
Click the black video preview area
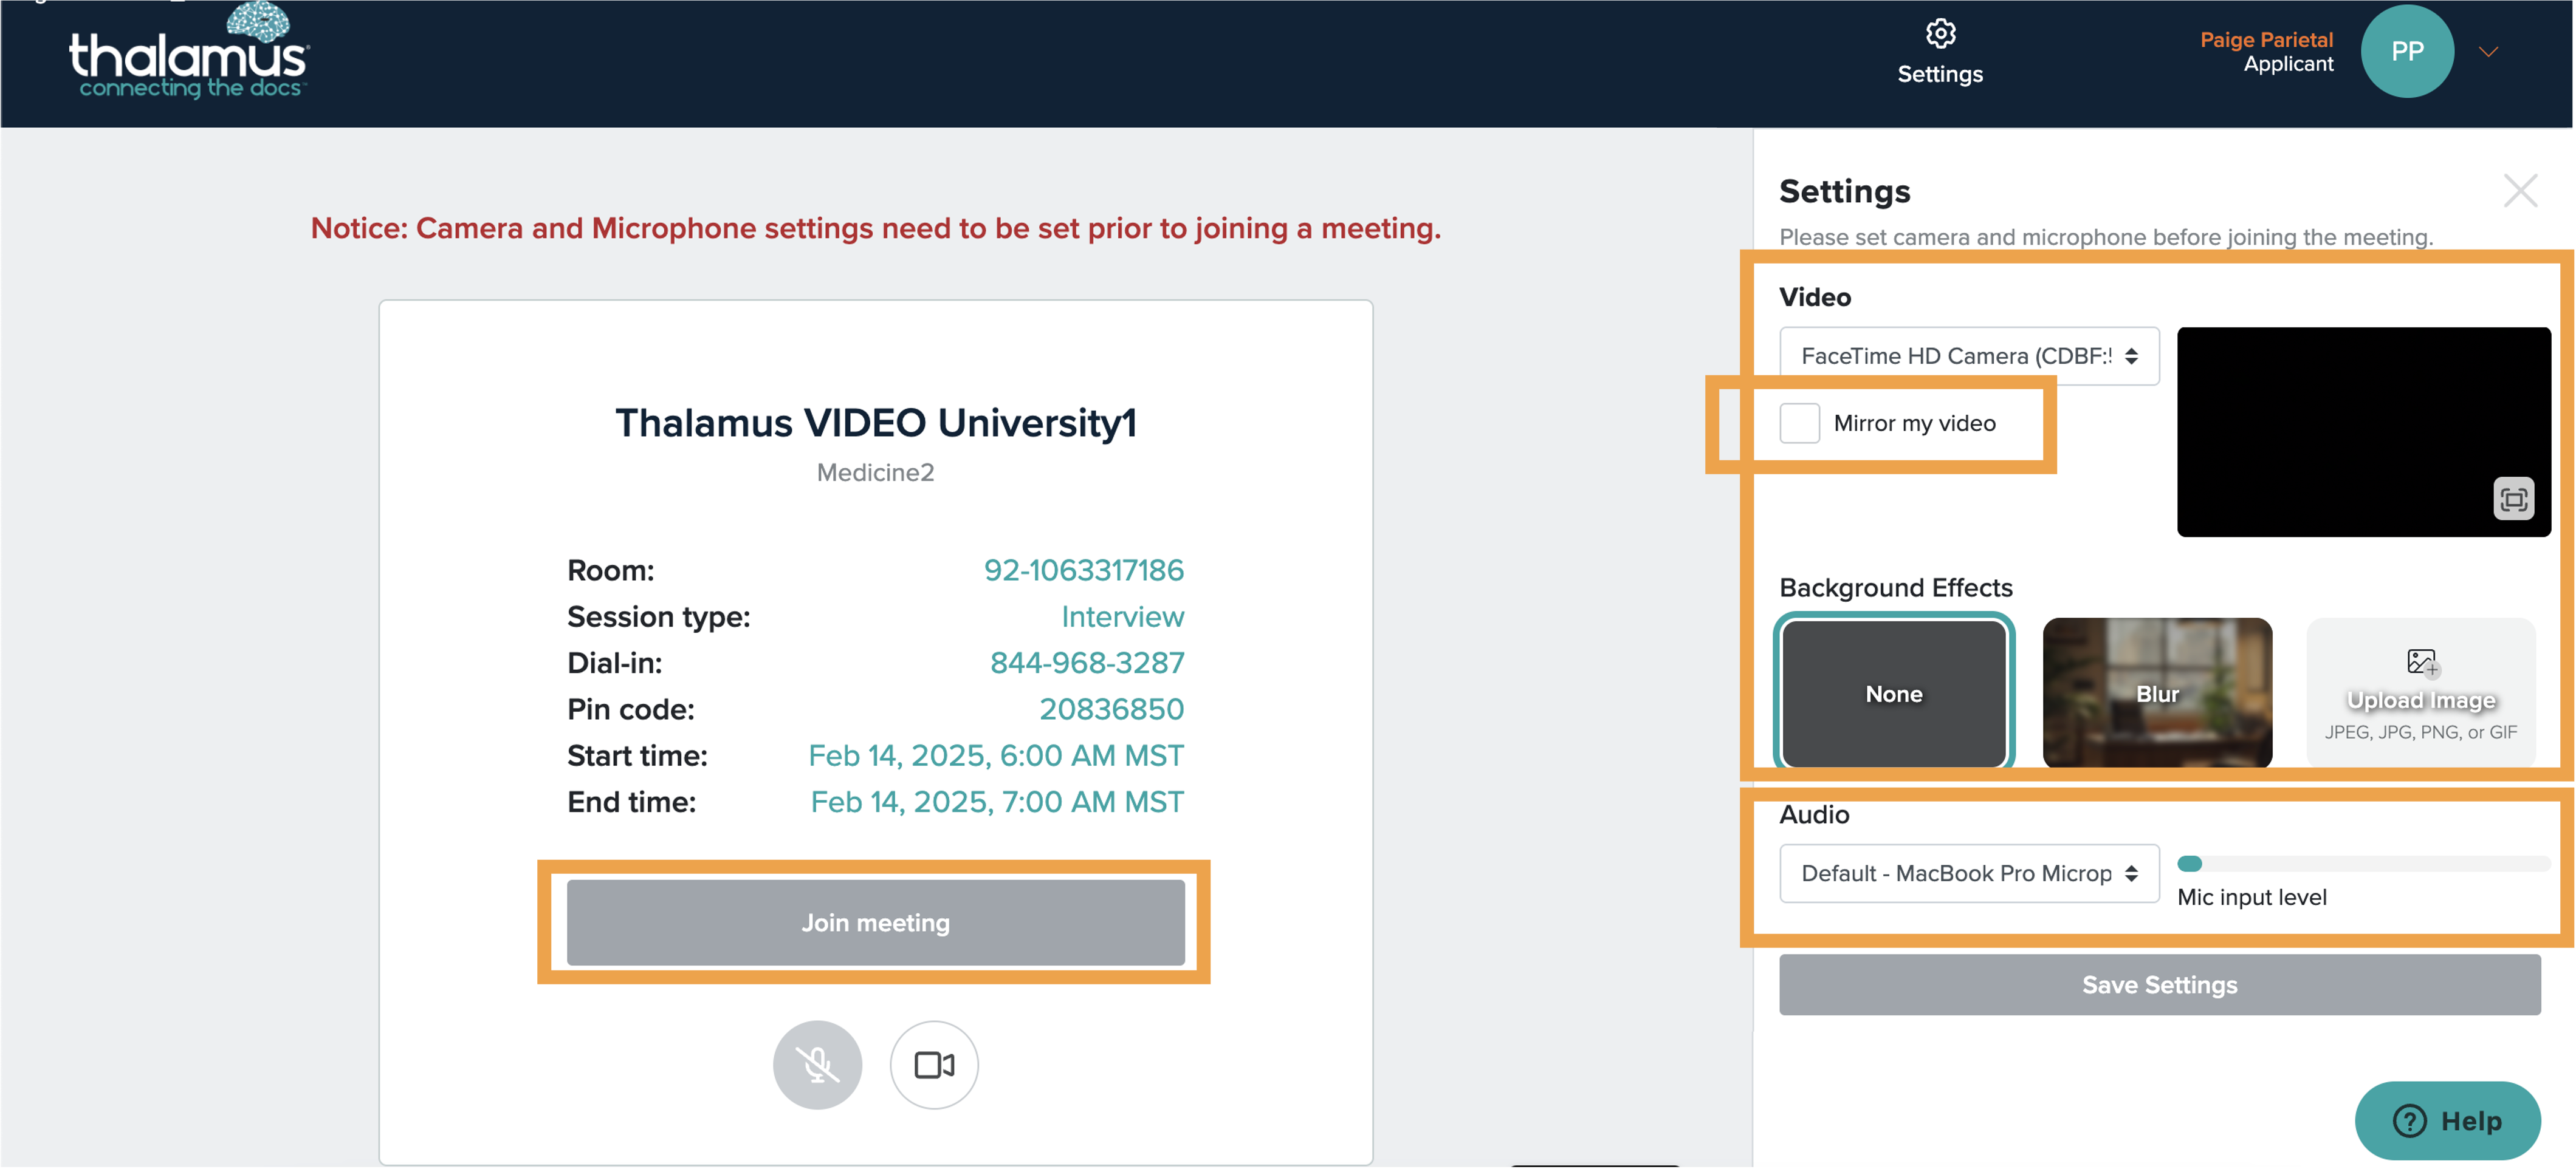coord(2363,432)
